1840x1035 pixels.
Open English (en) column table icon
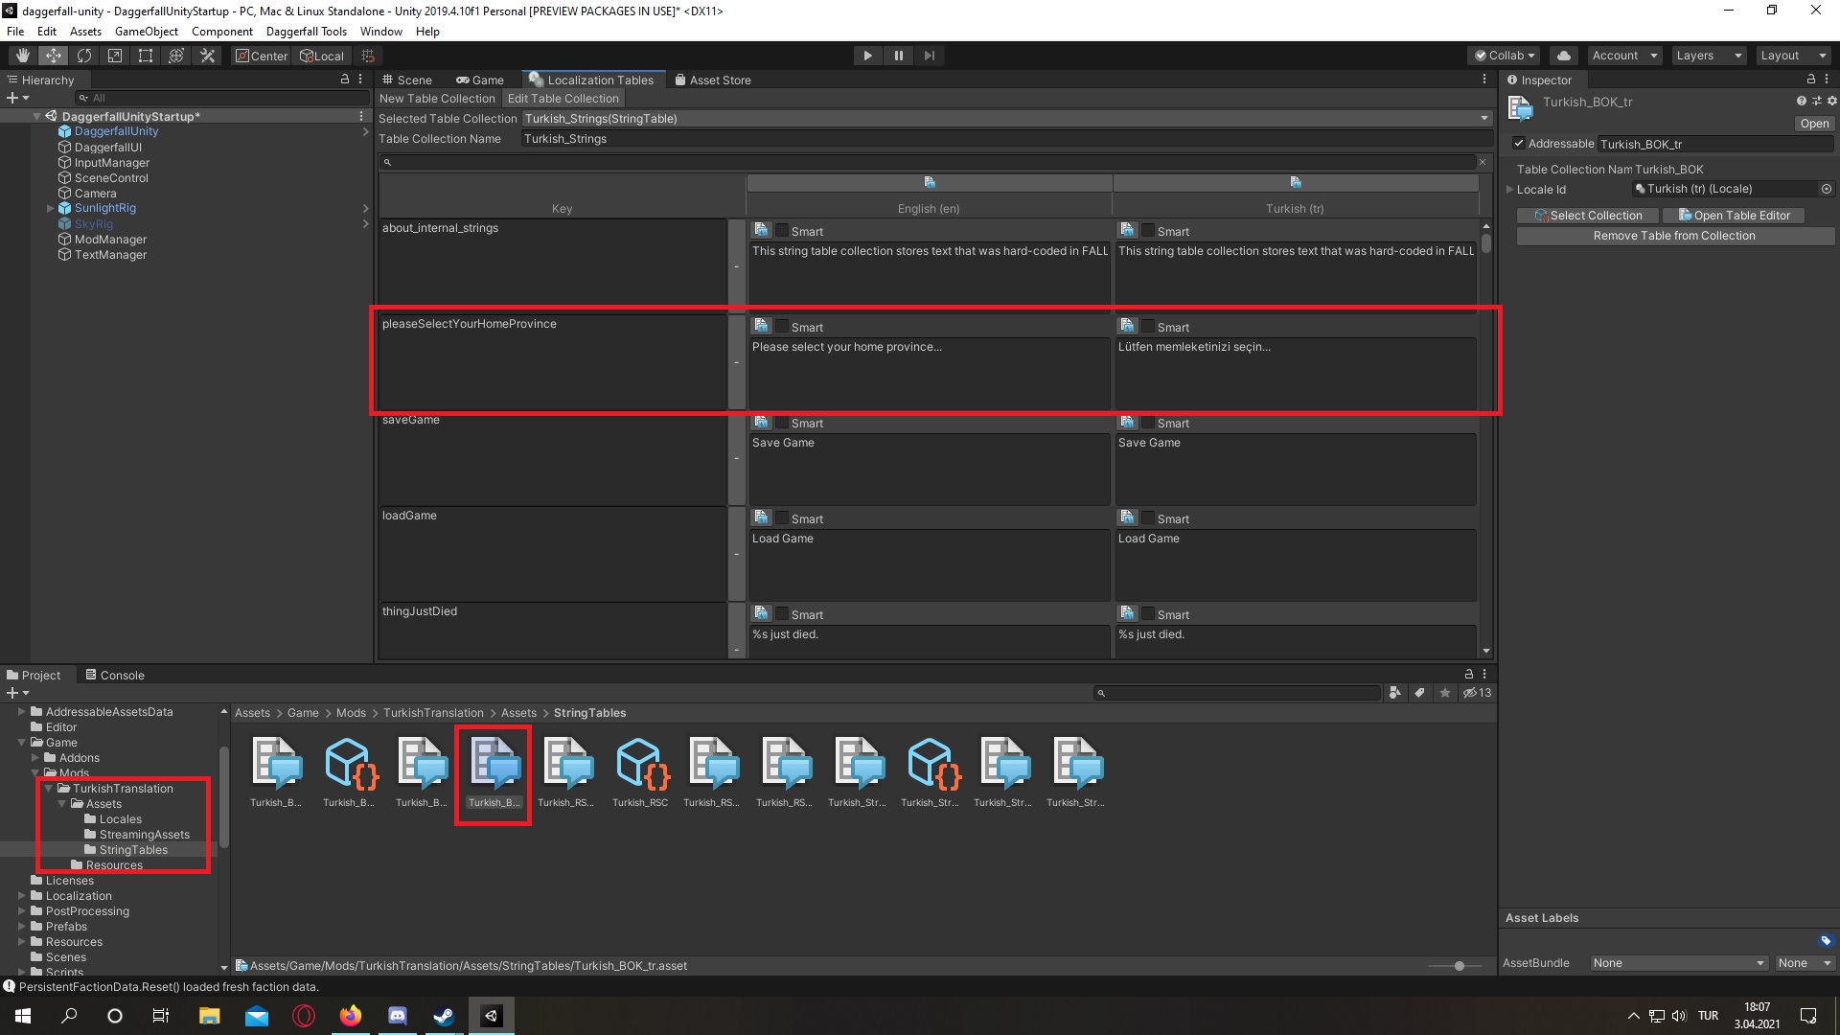tap(930, 182)
